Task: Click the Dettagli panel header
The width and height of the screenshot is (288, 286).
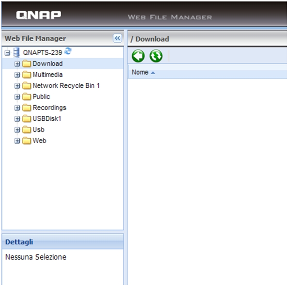Action: pos(63,242)
